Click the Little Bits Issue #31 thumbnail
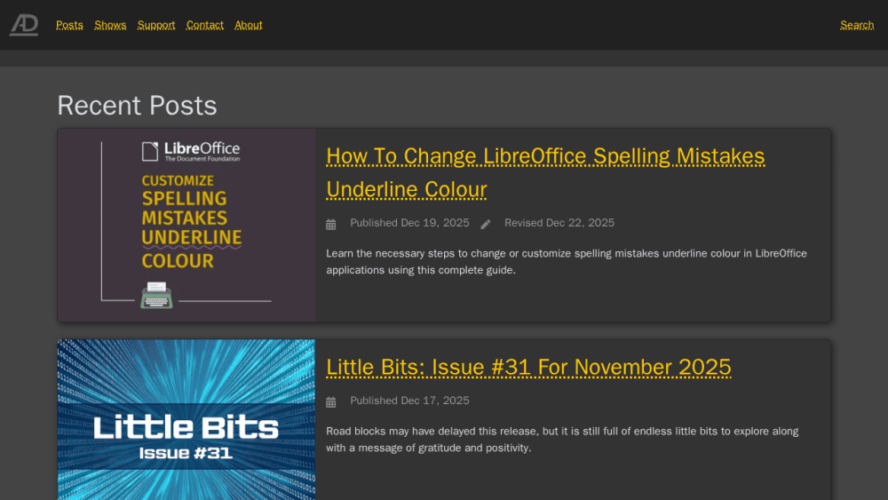The image size is (888, 500). pyautogui.click(x=186, y=419)
